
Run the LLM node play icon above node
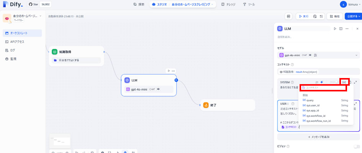point(169,71)
